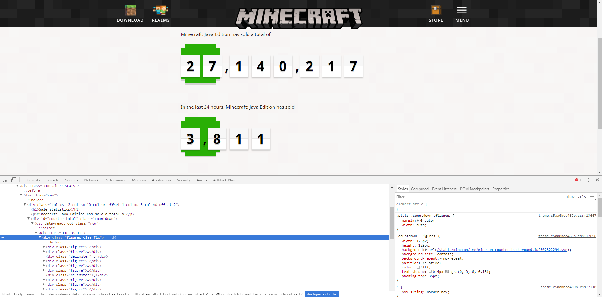Open theme css link at line 2210
The image size is (602, 297).
[568, 287]
